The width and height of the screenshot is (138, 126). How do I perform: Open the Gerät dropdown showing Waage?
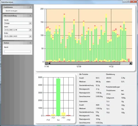click(30, 23)
